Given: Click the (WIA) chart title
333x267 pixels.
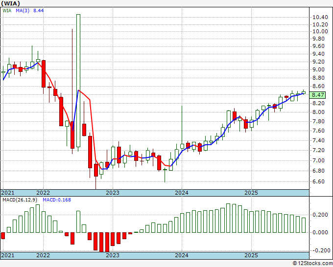Looking at the screenshot, I should [11, 3].
